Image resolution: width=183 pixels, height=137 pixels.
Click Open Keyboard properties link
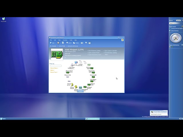(95, 55)
